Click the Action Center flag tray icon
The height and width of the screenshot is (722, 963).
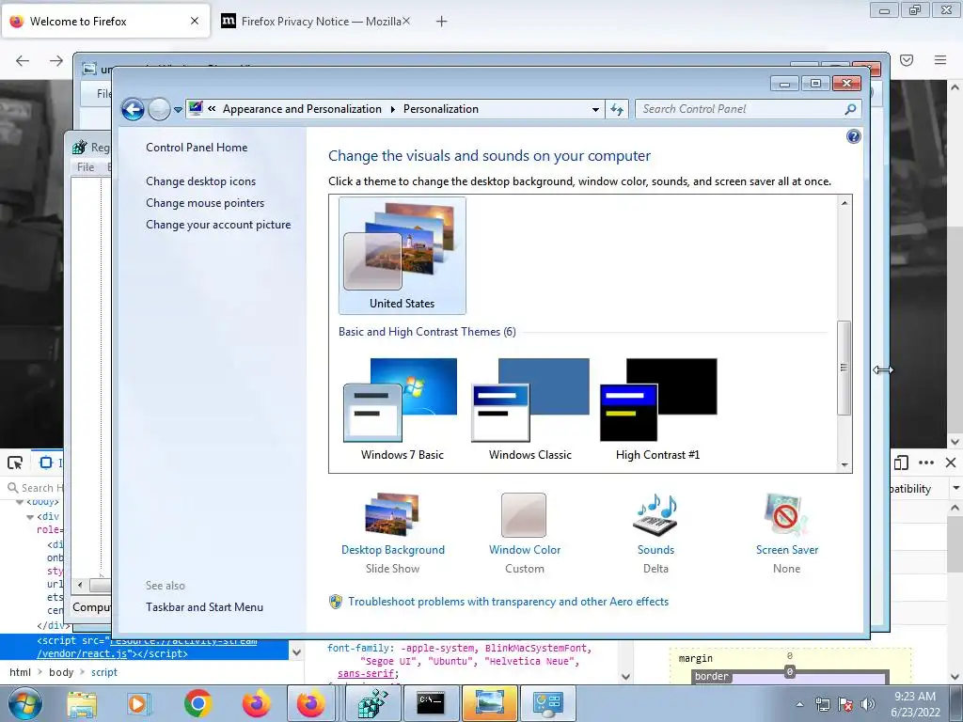pyautogui.click(x=845, y=704)
